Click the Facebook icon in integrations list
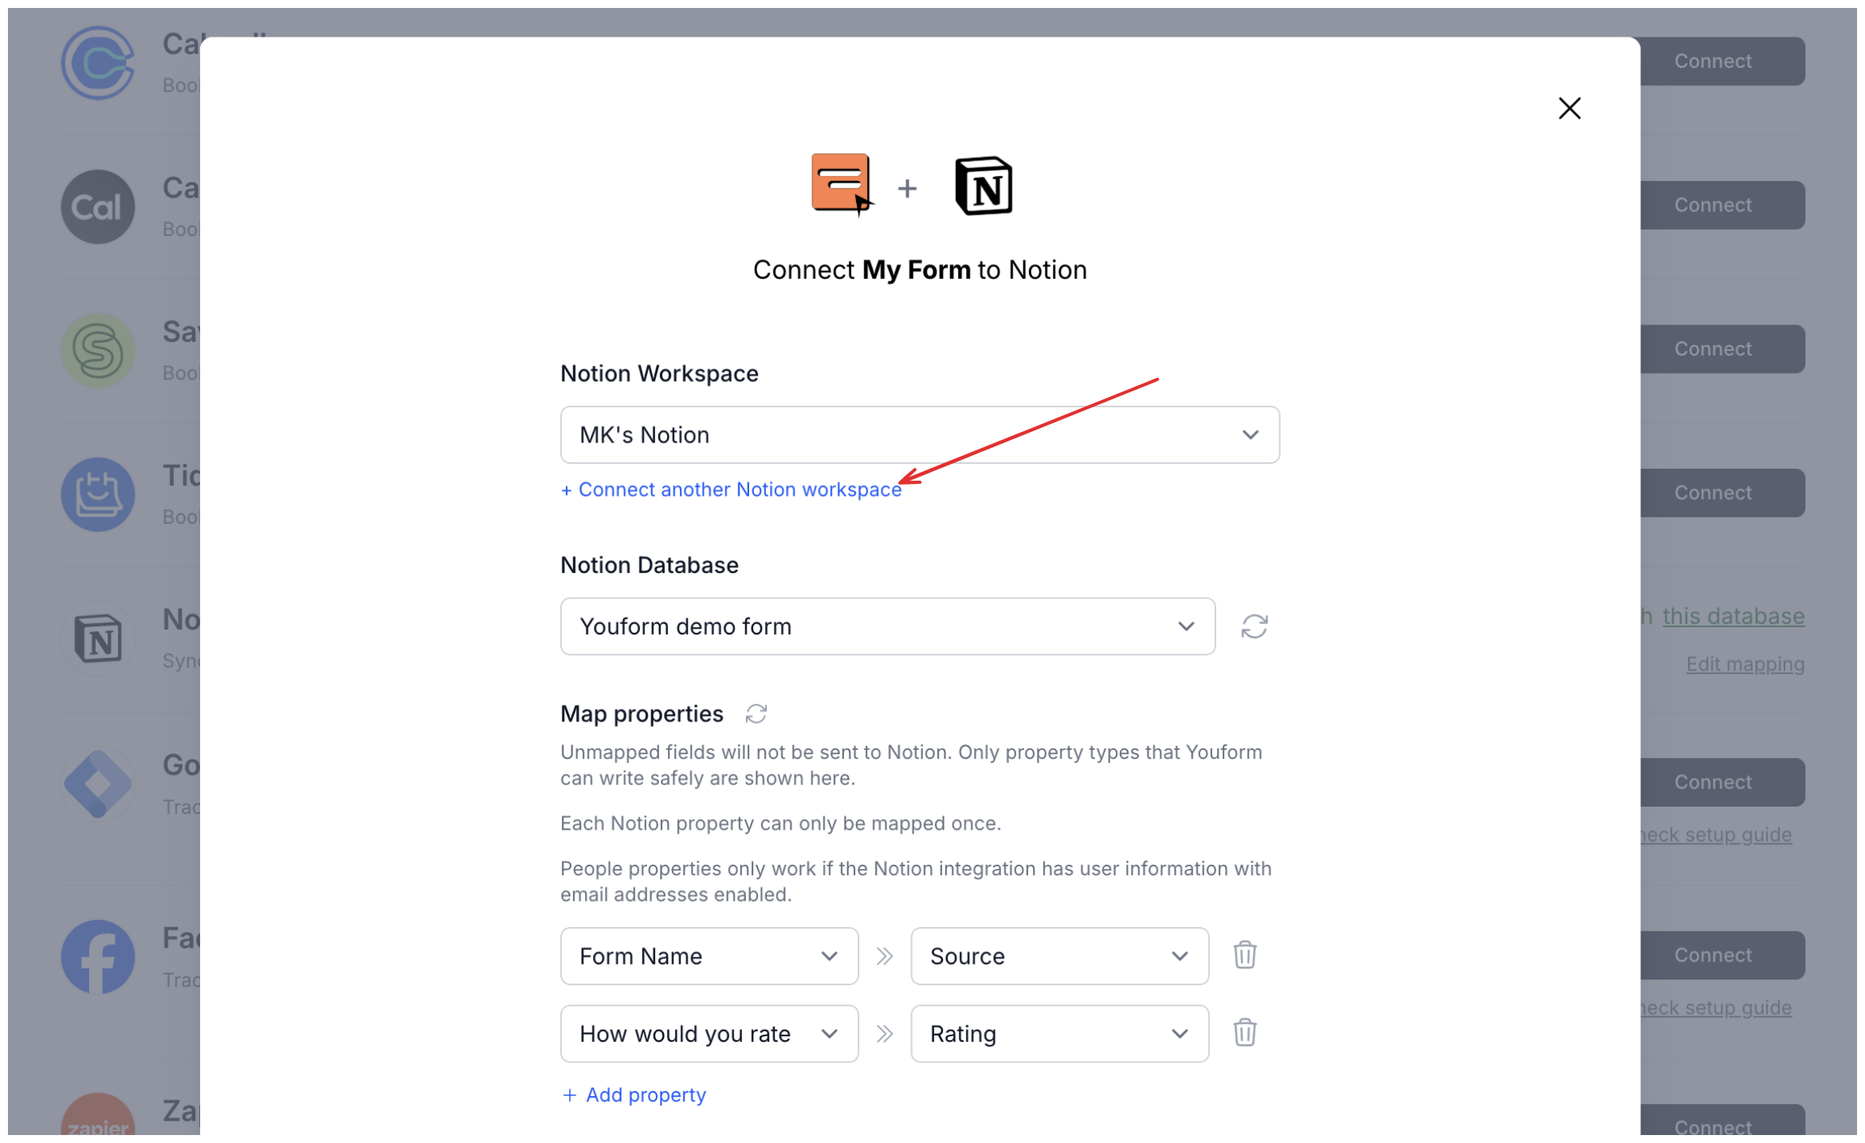 98,956
